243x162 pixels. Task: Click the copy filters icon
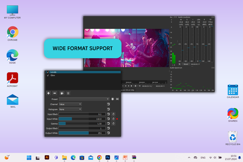62,93
